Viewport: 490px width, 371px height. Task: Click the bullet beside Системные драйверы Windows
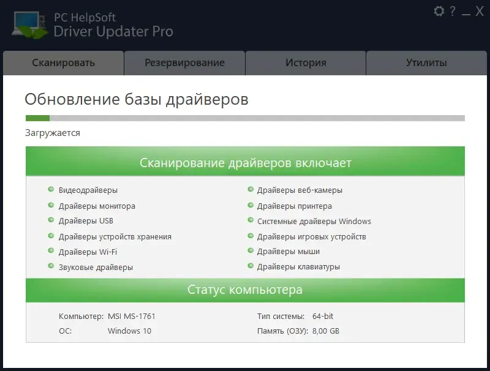tap(251, 221)
